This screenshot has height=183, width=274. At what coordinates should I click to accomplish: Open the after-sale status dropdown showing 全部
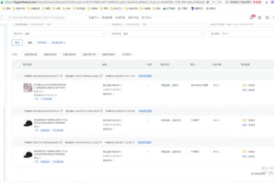tap(59, 33)
